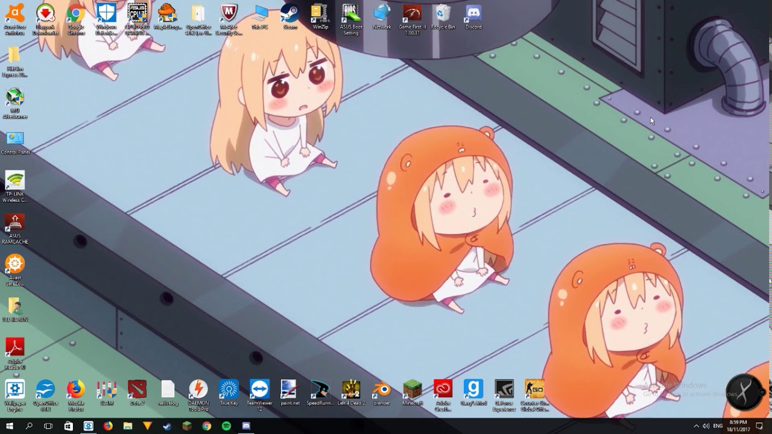
Task: Launch TeamViewer 12 shortcut
Action: 260,395
